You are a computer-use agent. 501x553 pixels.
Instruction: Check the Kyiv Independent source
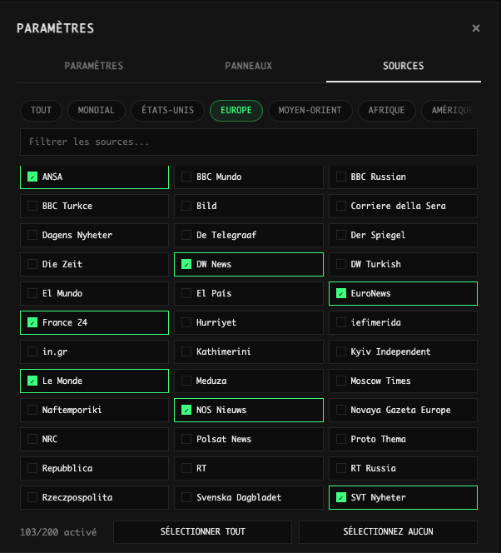(x=341, y=351)
